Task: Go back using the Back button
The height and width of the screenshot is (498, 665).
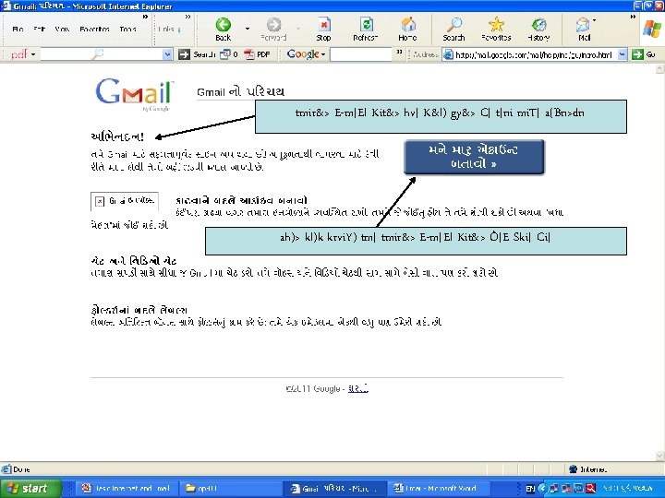Action: [224, 29]
